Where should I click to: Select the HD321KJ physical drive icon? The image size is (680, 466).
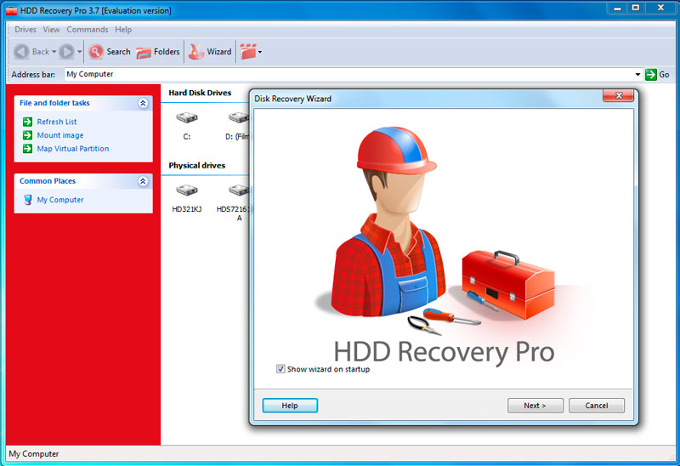tap(187, 190)
